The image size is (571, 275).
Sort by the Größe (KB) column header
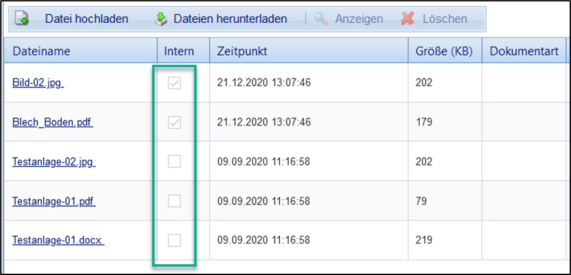444,51
